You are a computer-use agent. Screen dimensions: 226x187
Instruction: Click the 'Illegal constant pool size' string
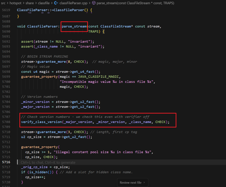102,152
